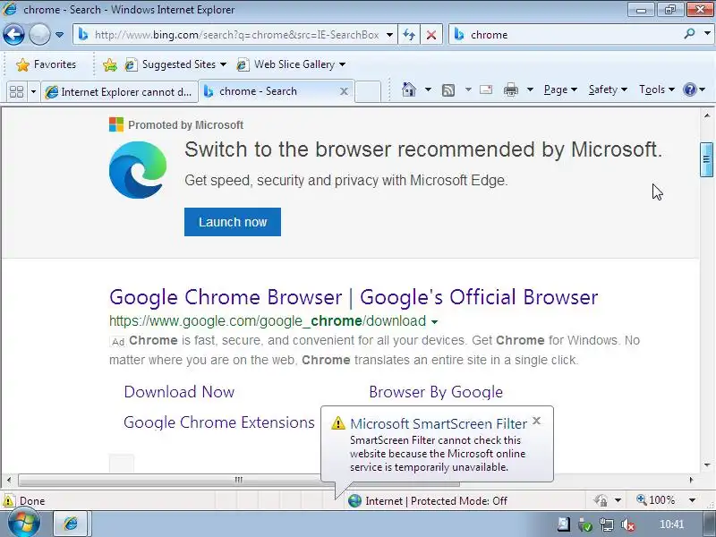Select the chrome - Search tab
The width and height of the screenshot is (716, 537).
269,91
